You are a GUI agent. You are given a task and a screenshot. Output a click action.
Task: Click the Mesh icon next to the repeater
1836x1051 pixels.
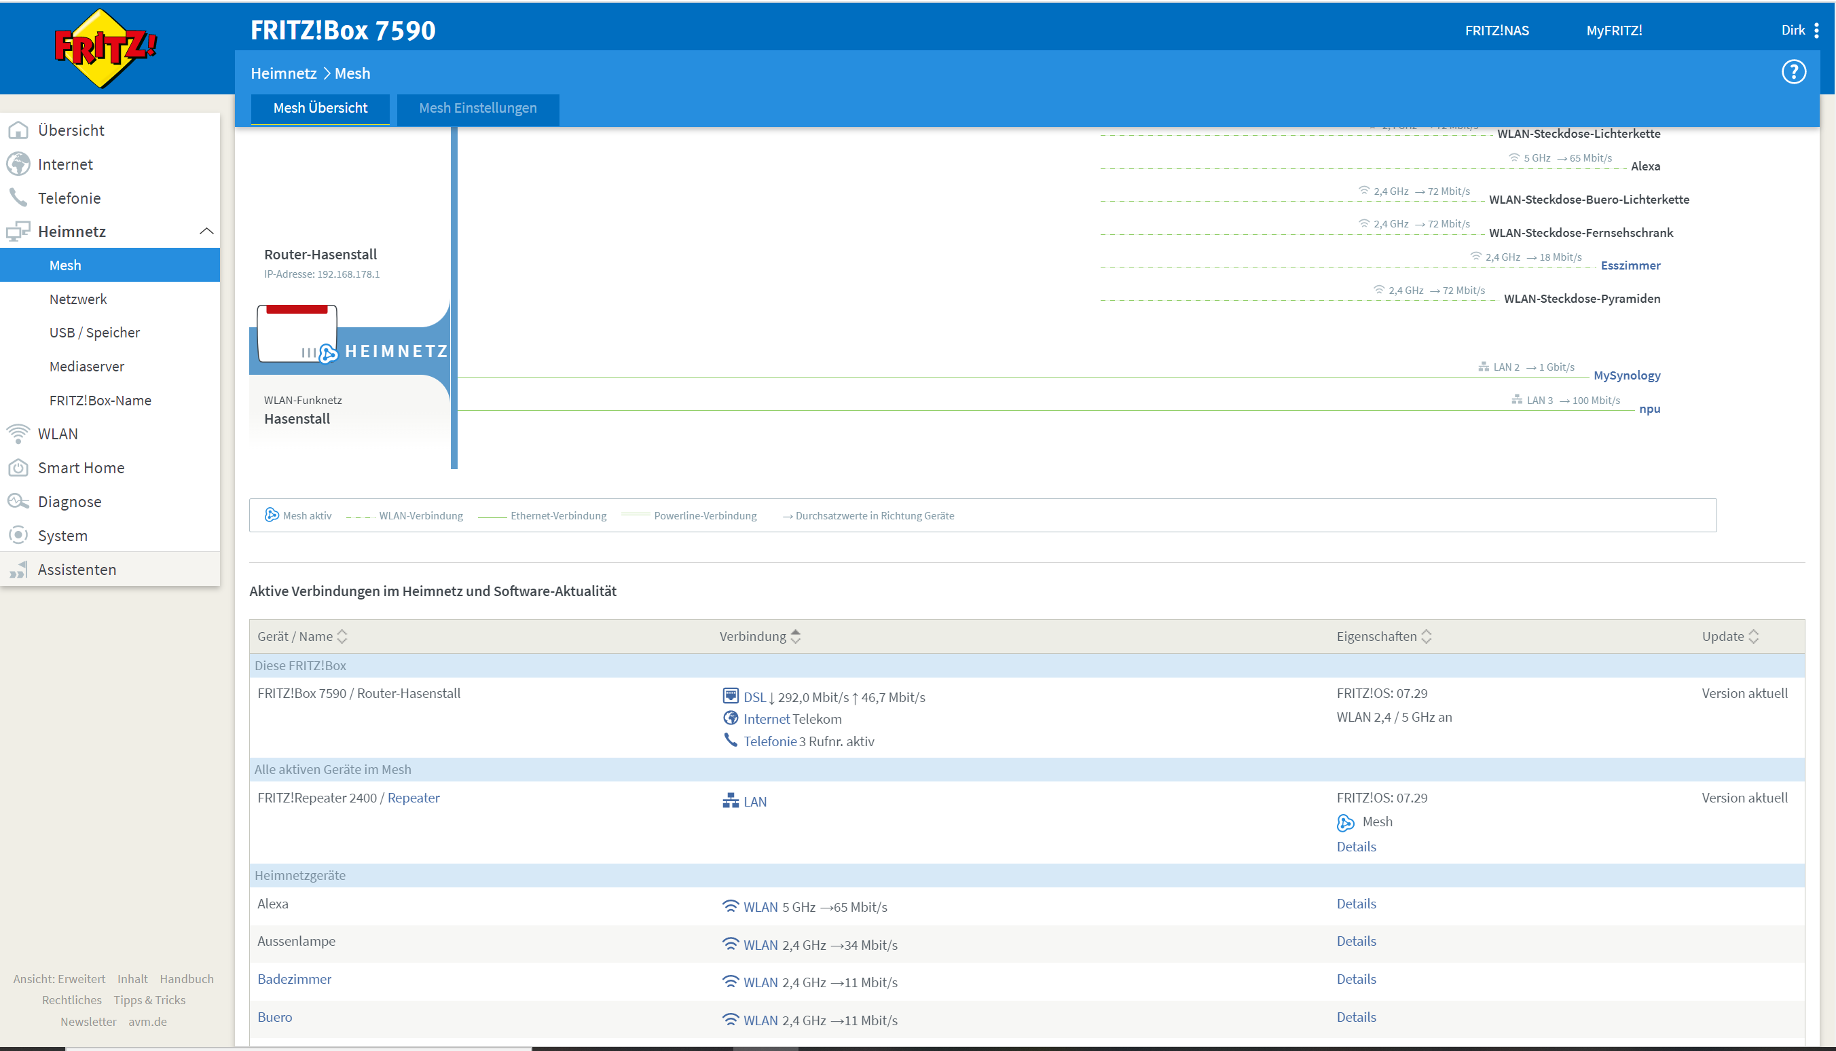(1345, 822)
